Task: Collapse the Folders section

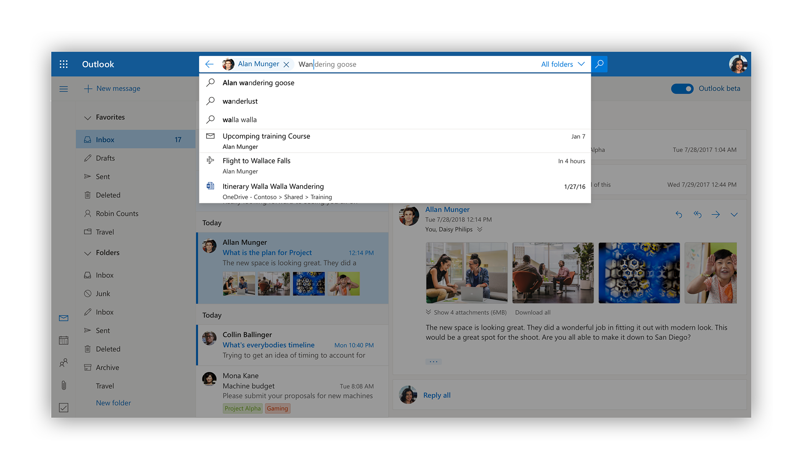Action: [x=87, y=253]
